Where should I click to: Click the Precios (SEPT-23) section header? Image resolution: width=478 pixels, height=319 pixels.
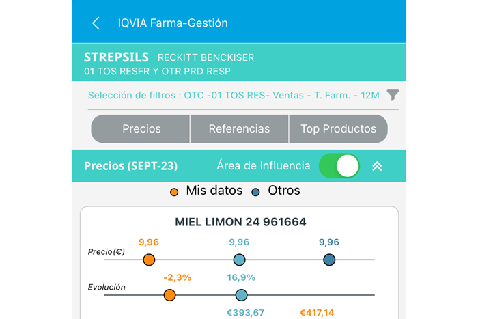pos(131,166)
